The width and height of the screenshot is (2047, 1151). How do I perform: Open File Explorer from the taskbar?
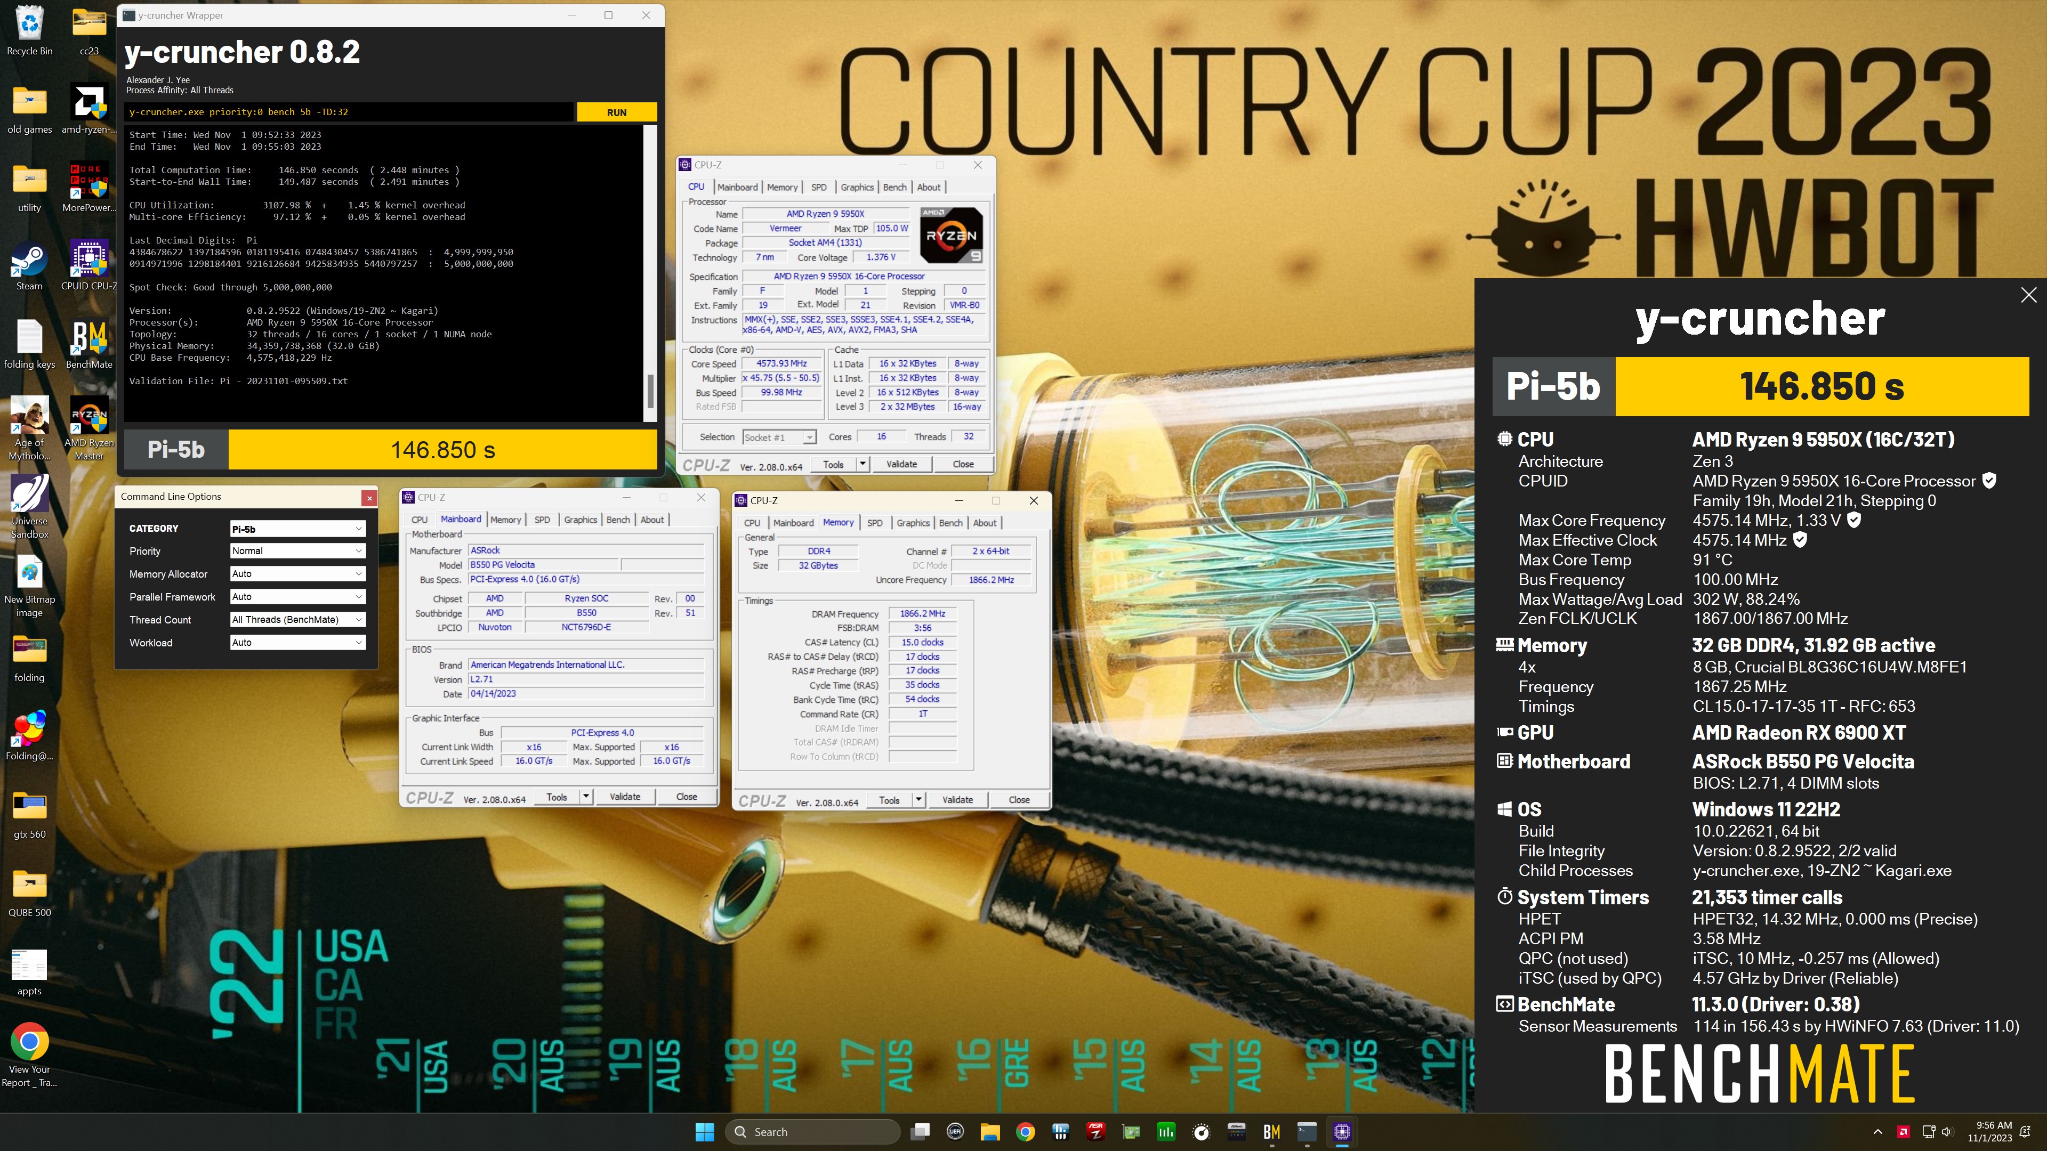coord(990,1132)
